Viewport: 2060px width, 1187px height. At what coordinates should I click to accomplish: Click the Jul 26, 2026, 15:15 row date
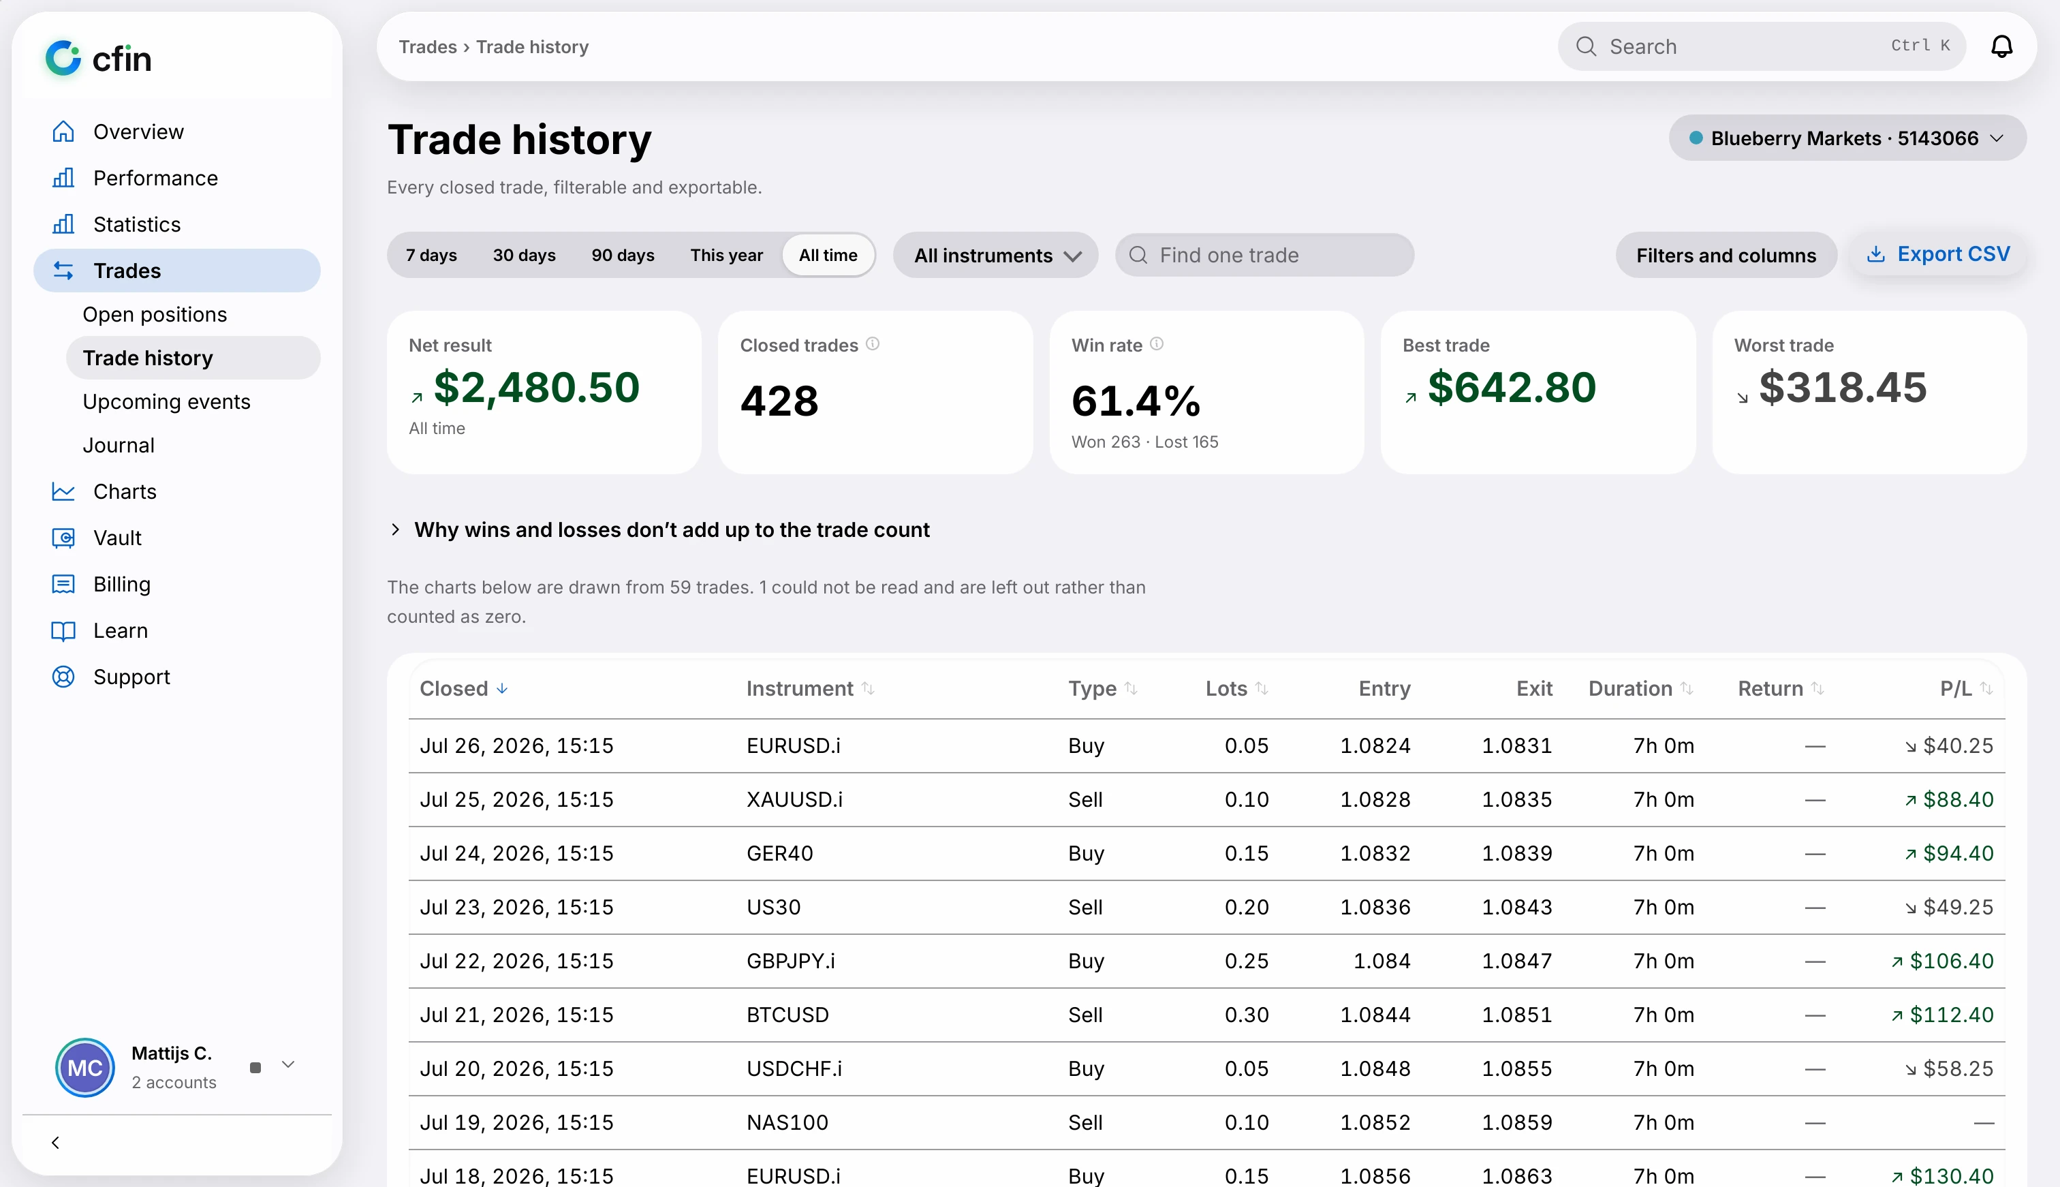coord(516,746)
